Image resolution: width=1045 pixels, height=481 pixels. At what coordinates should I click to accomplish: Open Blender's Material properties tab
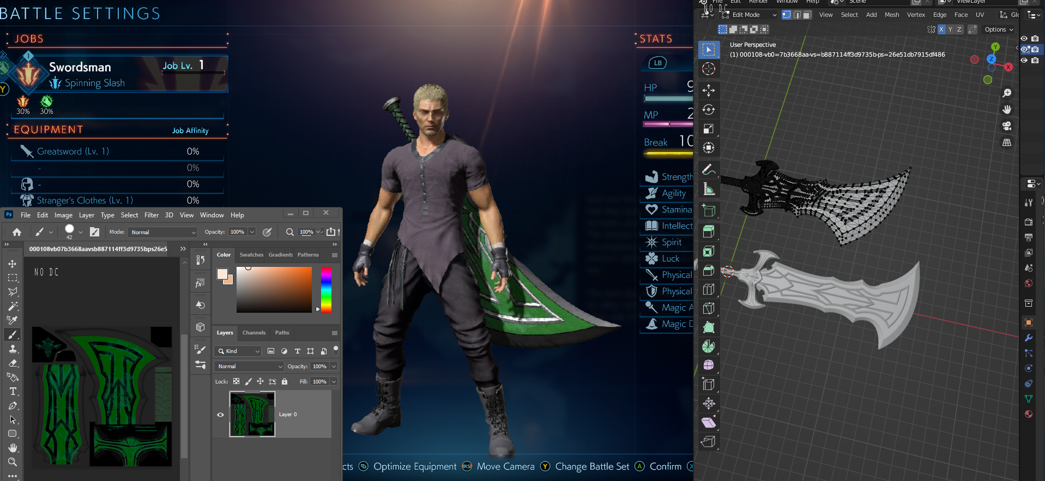tap(1029, 414)
